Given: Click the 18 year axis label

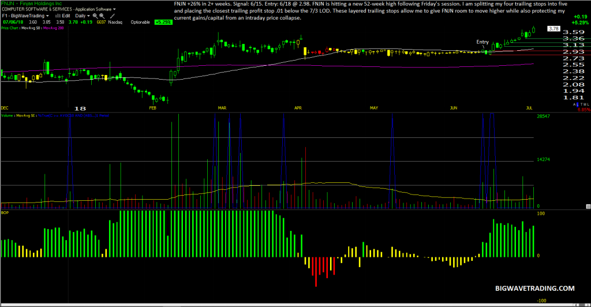Looking at the screenshot, I should (x=80, y=108).
